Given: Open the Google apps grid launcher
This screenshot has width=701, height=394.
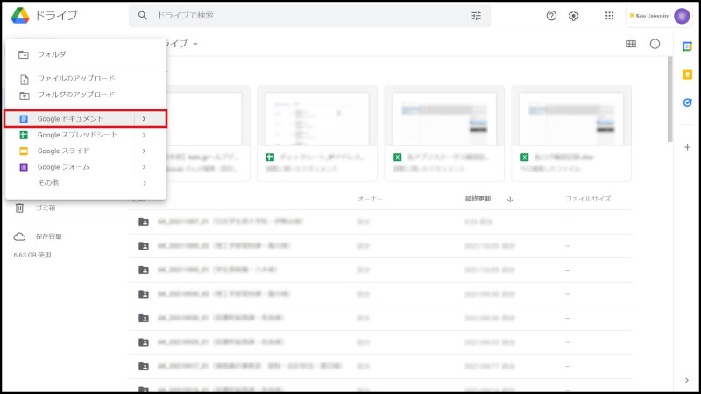Looking at the screenshot, I should [610, 16].
